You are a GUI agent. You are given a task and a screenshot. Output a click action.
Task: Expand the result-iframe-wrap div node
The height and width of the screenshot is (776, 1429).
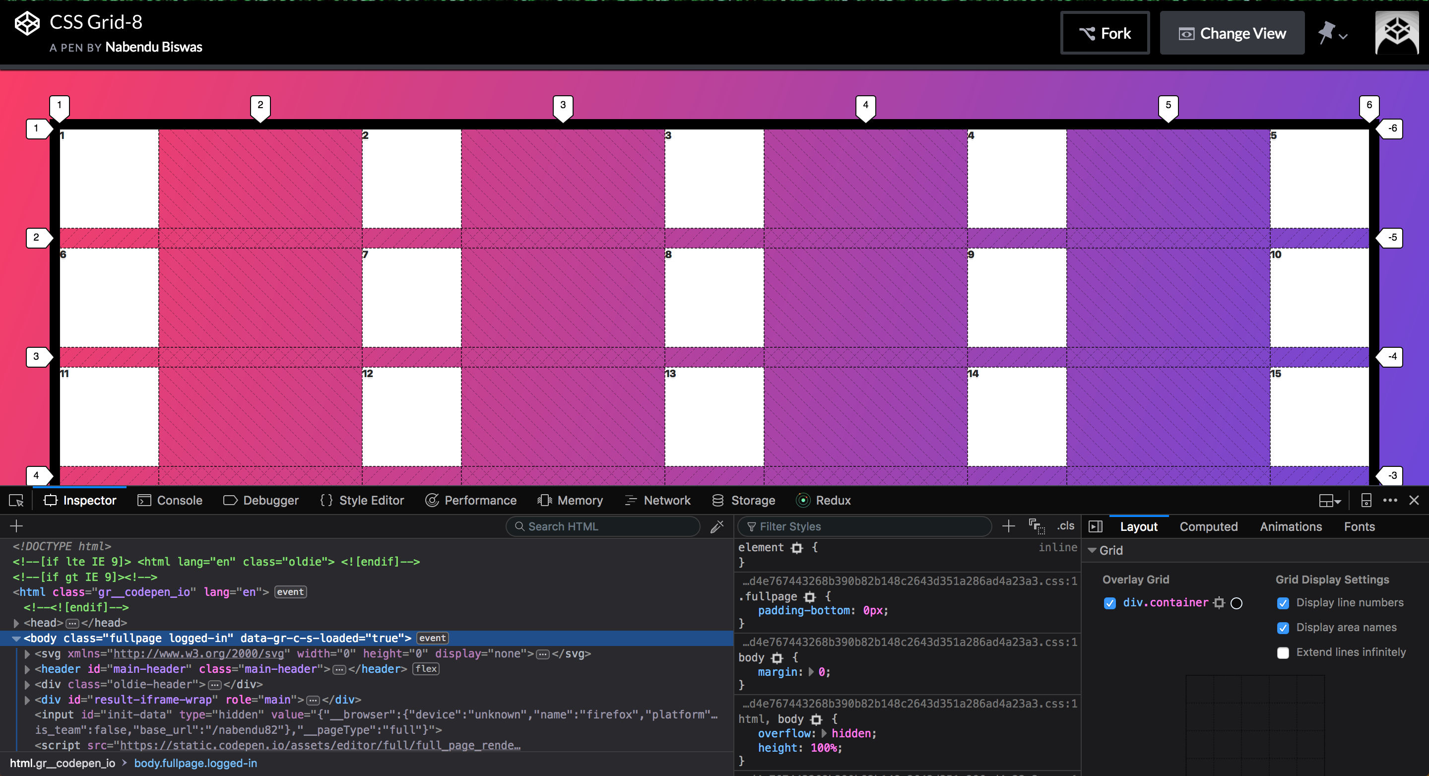coord(27,700)
